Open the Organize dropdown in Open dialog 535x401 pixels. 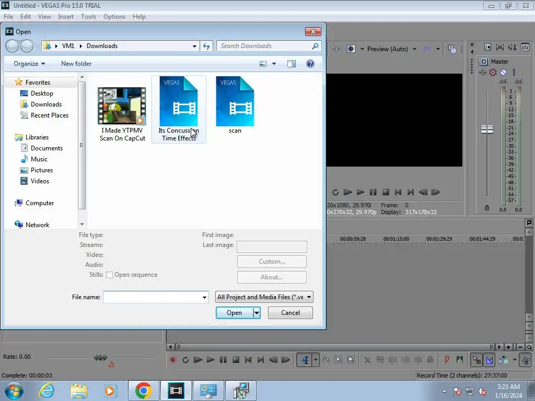[x=29, y=64]
